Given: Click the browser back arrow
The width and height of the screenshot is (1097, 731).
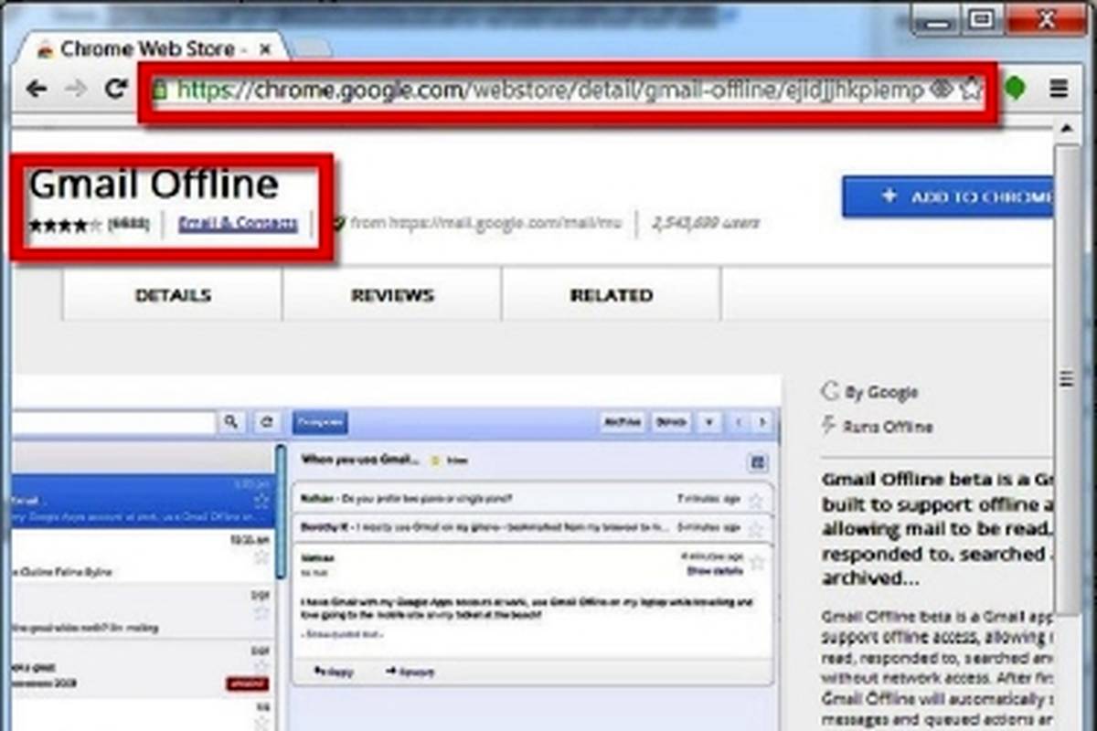Looking at the screenshot, I should (37, 89).
